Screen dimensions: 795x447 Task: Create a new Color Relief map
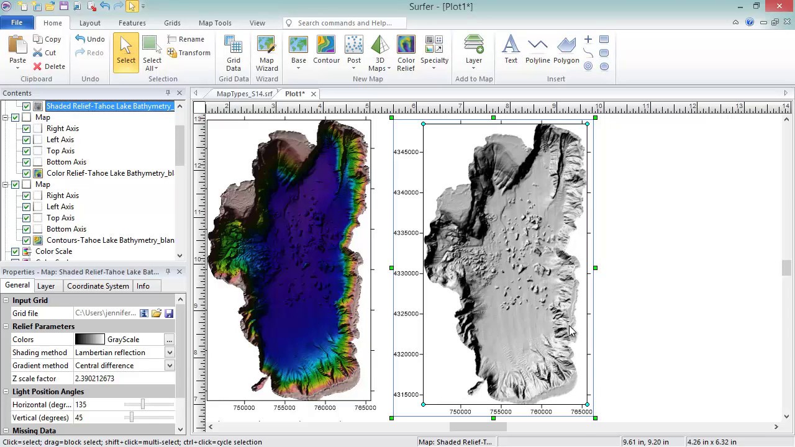pyautogui.click(x=406, y=53)
